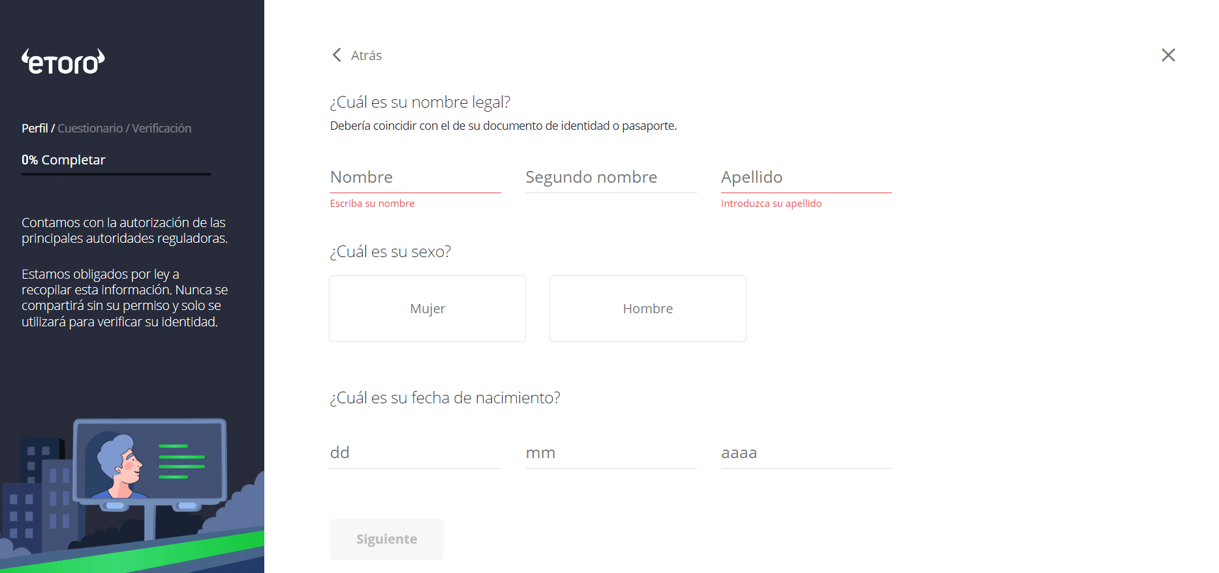Select Mujer as sex
The height and width of the screenshot is (573, 1219).
pos(427,309)
